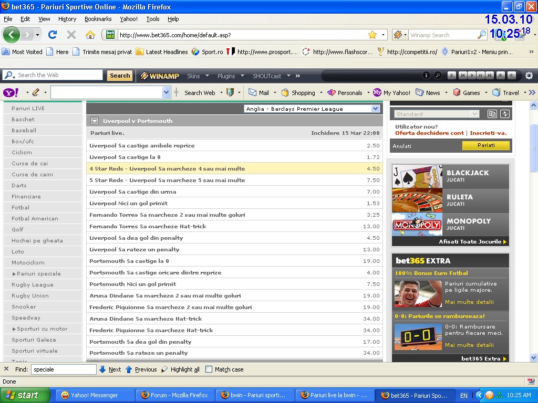Screen dimensions: 538x403
Task: Find the next match with Next arrow
Action: 110,369
